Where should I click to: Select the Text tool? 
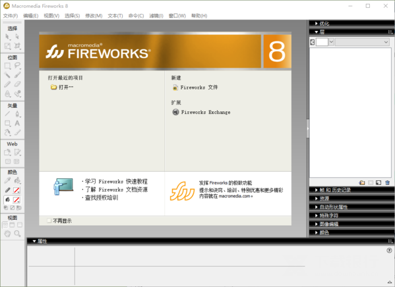pyautogui.click(x=17, y=123)
